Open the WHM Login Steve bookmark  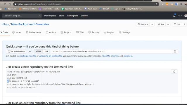click(28, 9)
